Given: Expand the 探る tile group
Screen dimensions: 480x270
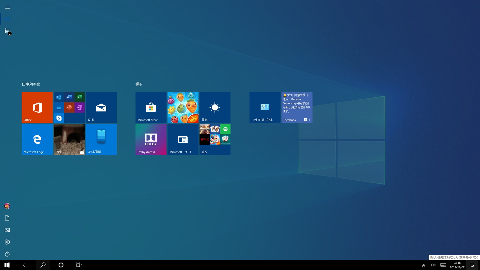Looking at the screenshot, I should tap(139, 84).
